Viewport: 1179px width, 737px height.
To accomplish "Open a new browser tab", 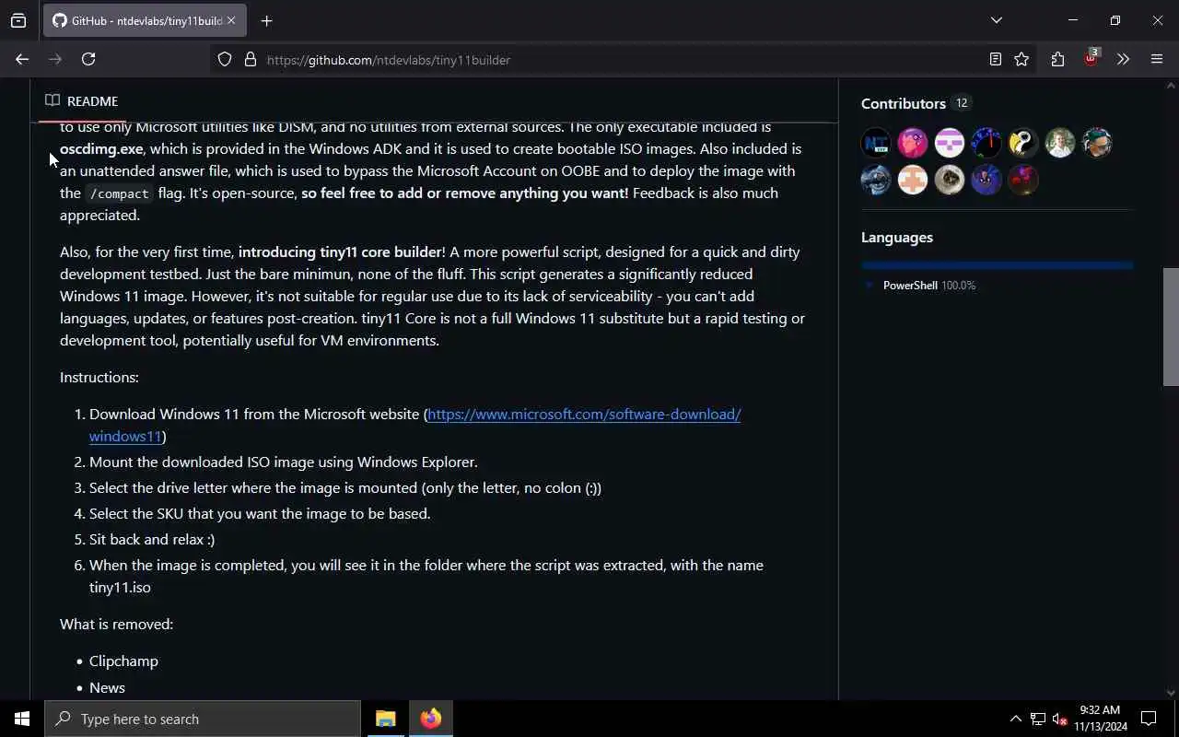I will [x=266, y=20].
